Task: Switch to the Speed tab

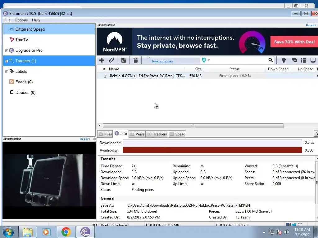Action: pyautogui.click(x=177, y=134)
